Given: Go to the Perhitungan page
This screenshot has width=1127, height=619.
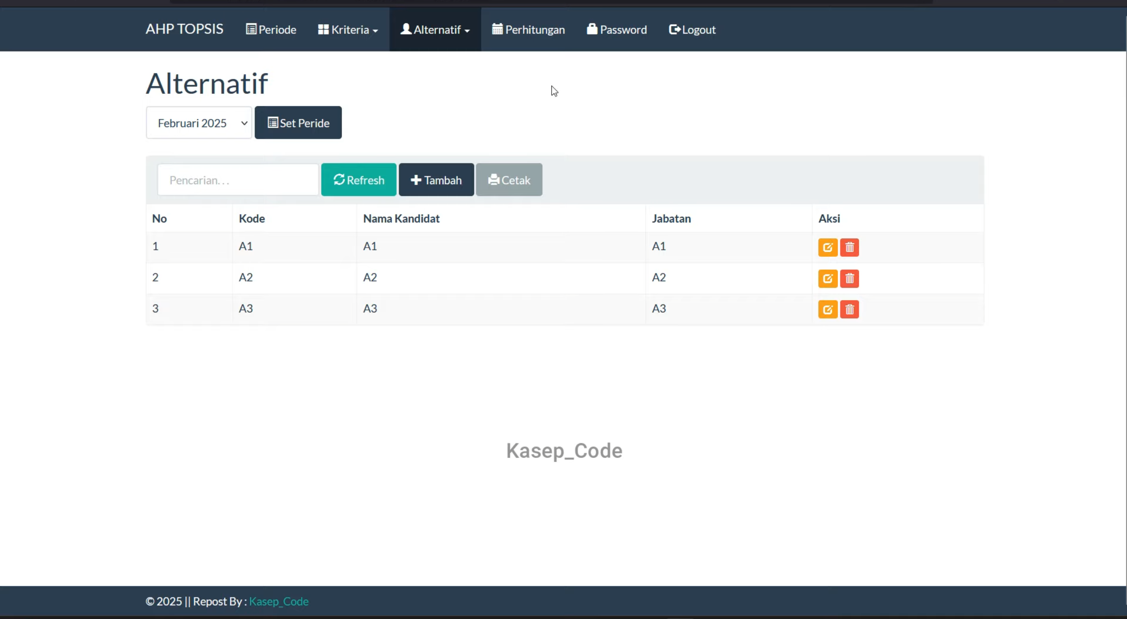Looking at the screenshot, I should click(528, 30).
